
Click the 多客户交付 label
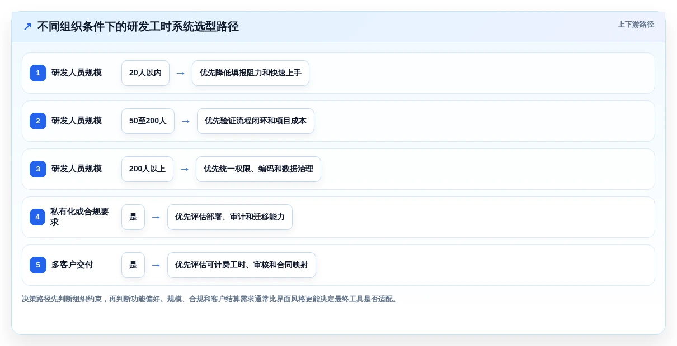(x=72, y=265)
